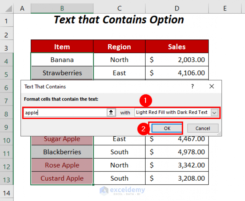
Task: Click the fill handle of the selection
Action: 93,185
